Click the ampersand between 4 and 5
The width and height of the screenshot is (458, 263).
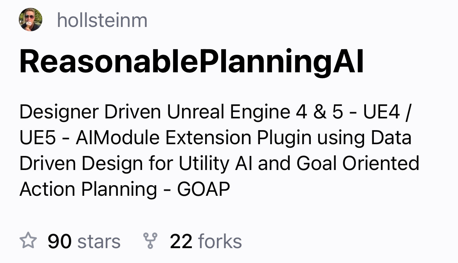(x=319, y=112)
